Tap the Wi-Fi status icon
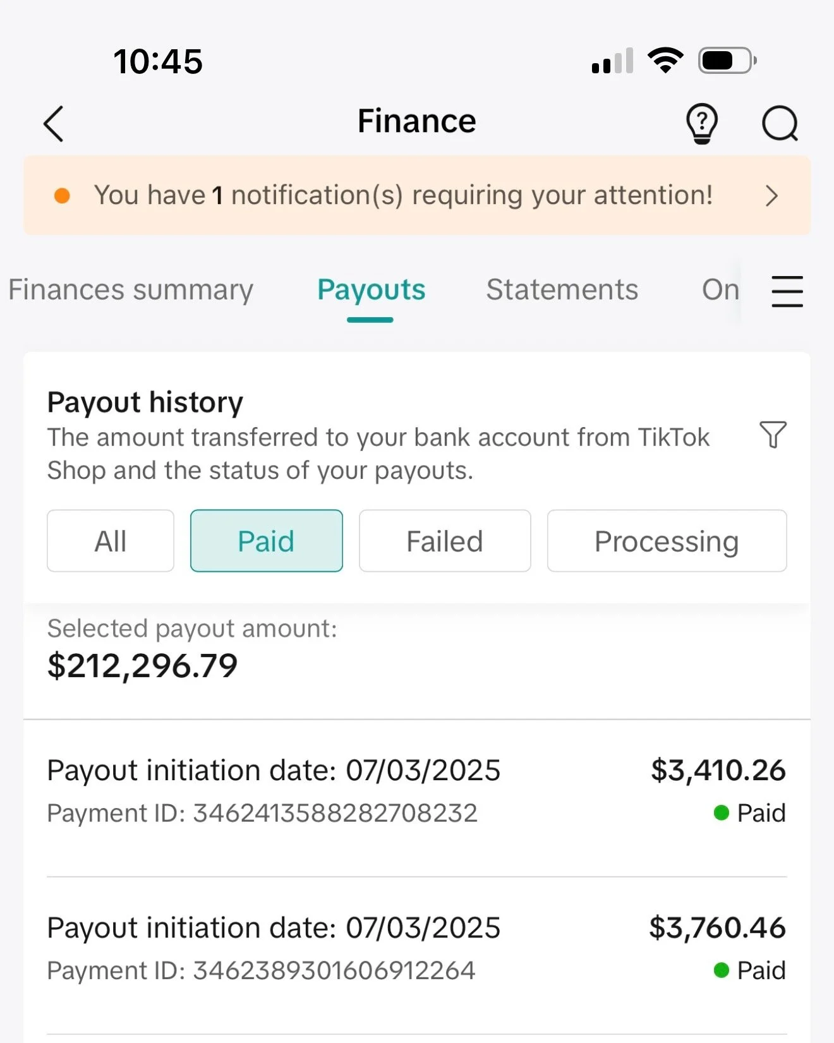This screenshot has width=834, height=1043. click(665, 61)
